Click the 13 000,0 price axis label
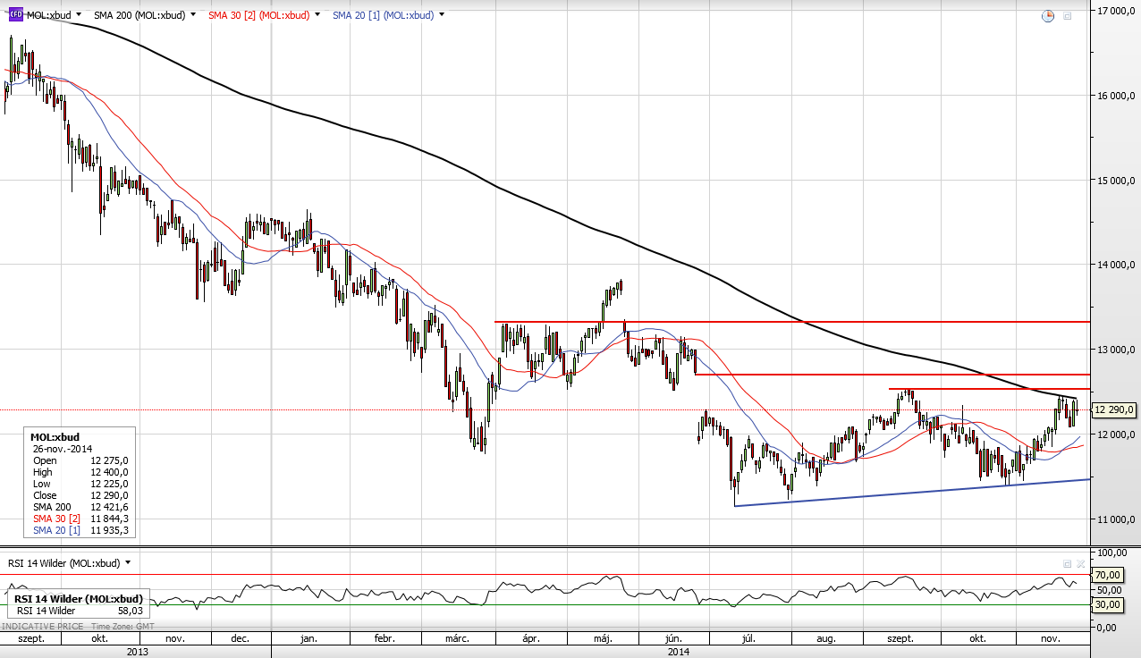The image size is (1141, 658). pyautogui.click(x=1116, y=350)
